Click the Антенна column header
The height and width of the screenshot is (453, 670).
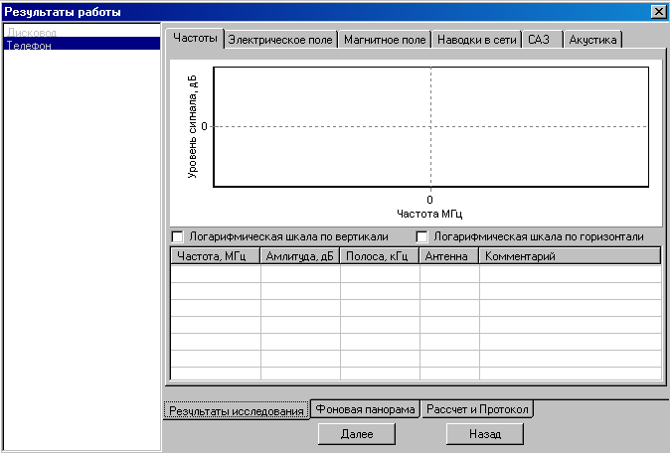pos(449,256)
